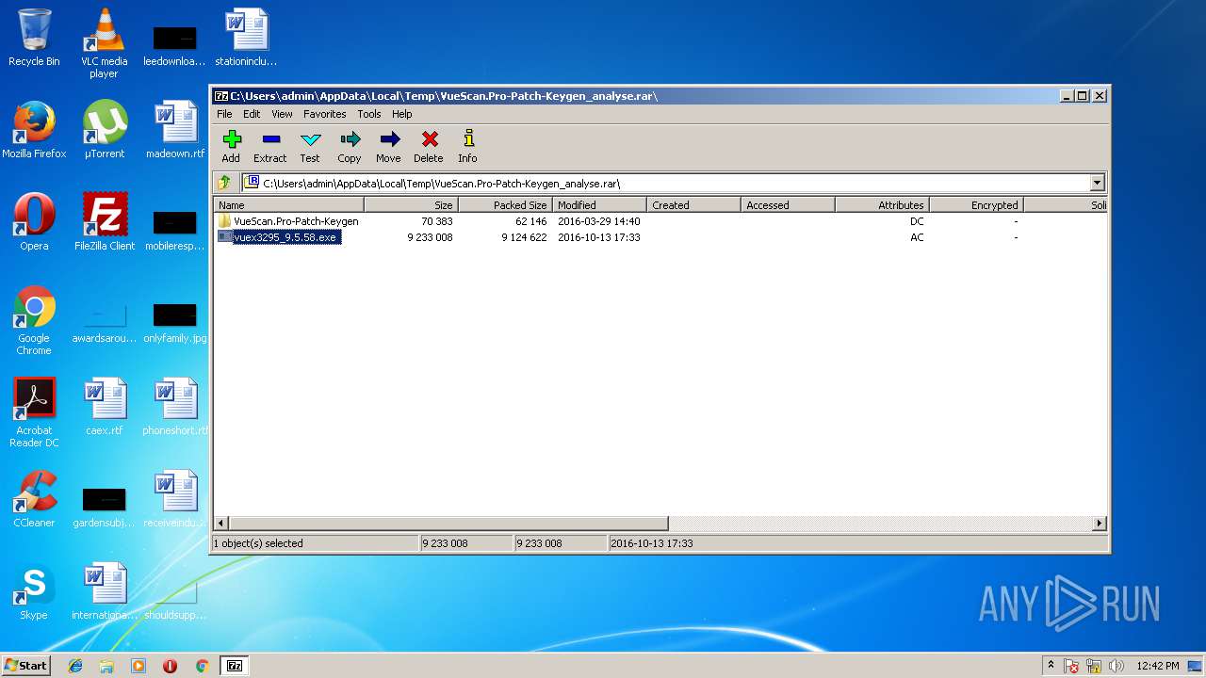
Task: Click the red Delete icon
Action: (429, 146)
